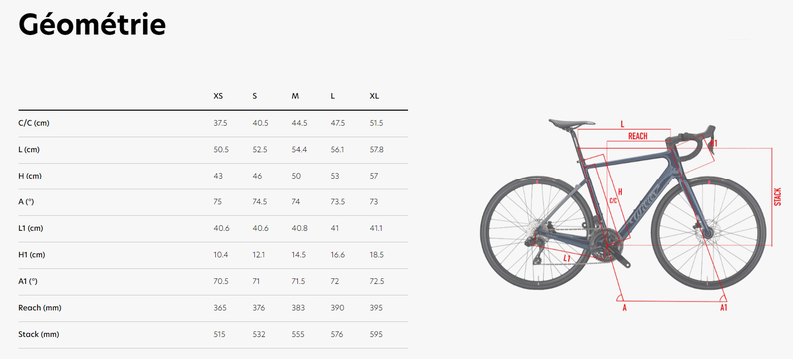Select the S size column header
Viewport: 793px width, 359px height.
coord(255,96)
